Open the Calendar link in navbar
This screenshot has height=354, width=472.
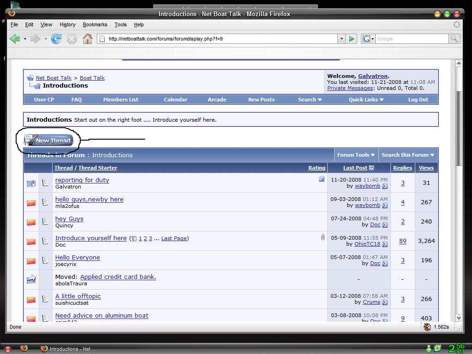(x=176, y=100)
